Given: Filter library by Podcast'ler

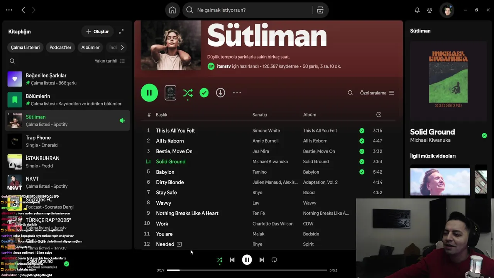Looking at the screenshot, I should [x=60, y=47].
